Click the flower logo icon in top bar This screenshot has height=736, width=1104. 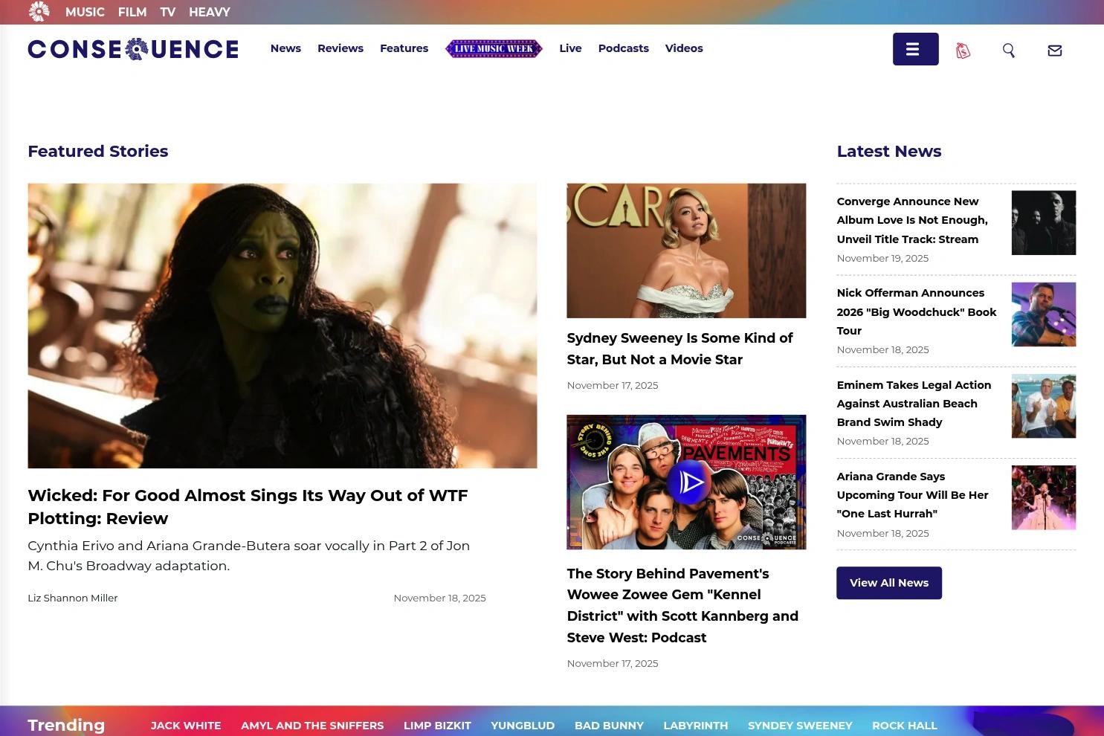[39, 11]
